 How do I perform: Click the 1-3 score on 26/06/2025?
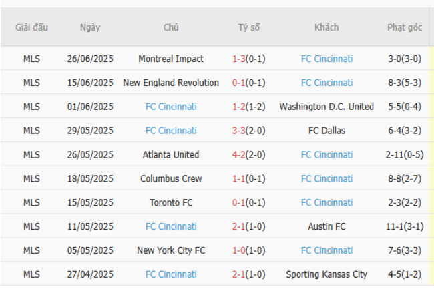[x=239, y=59]
